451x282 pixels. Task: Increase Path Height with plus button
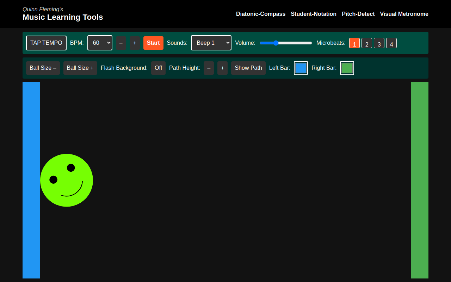click(222, 68)
